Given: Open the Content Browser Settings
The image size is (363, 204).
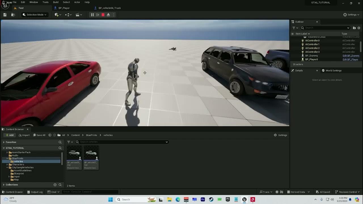Looking at the screenshot, I should (280, 135).
